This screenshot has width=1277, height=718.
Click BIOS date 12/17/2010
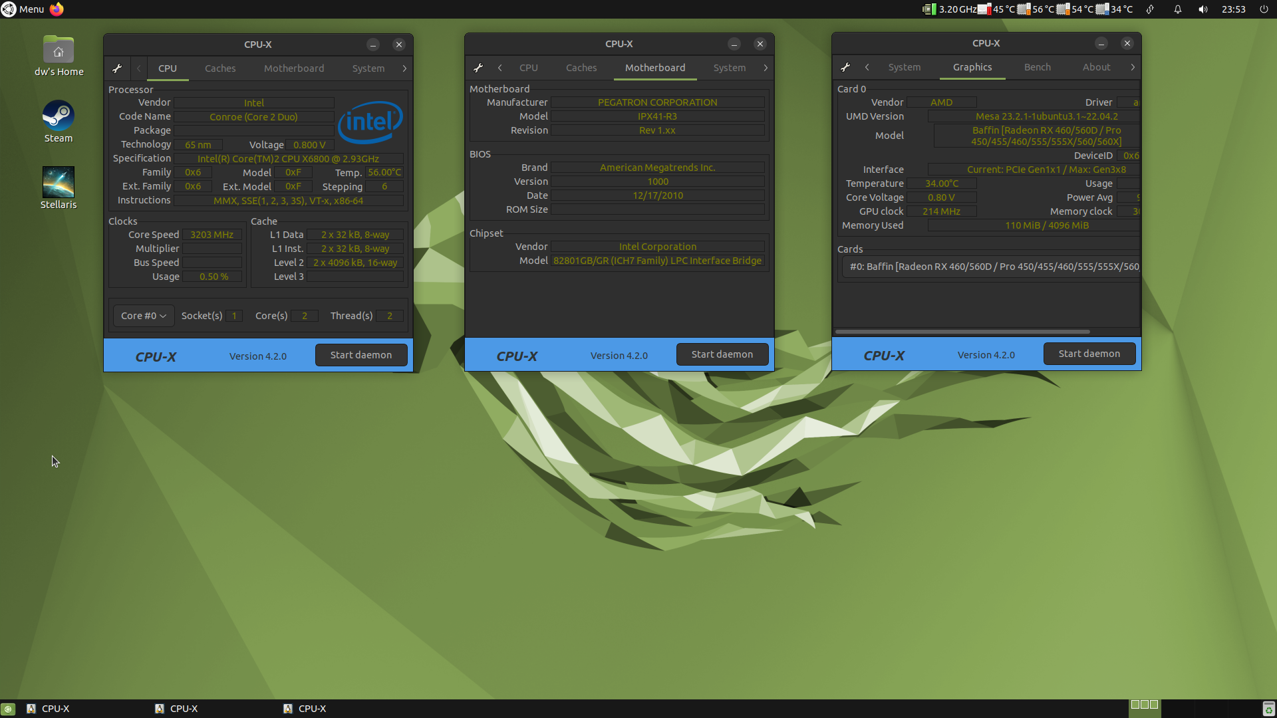click(x=657, y=195)
